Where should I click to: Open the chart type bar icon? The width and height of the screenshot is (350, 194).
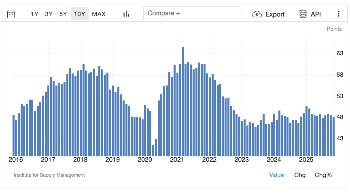126,14
